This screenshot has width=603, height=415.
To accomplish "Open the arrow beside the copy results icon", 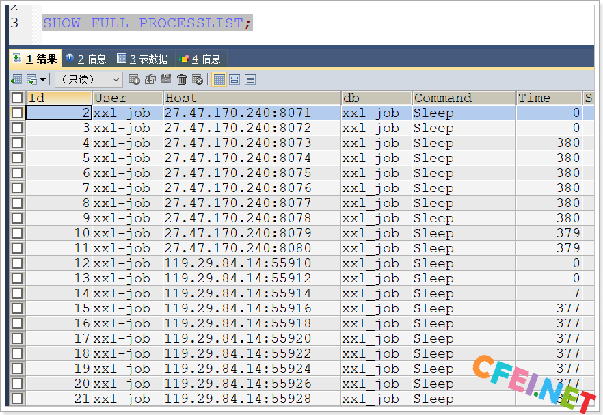I will click(42, 79).
